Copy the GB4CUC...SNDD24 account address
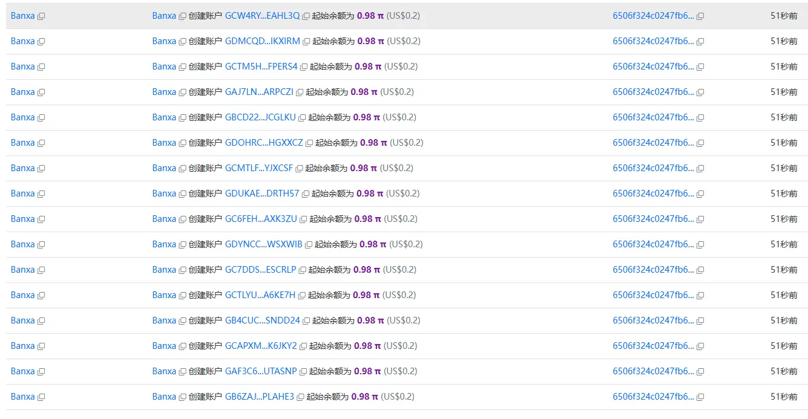The width and height of the screenshot is (808, 419). pyautogui.click(x=306, y=321)
